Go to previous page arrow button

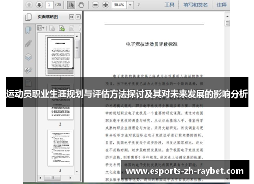click(29, 5)
